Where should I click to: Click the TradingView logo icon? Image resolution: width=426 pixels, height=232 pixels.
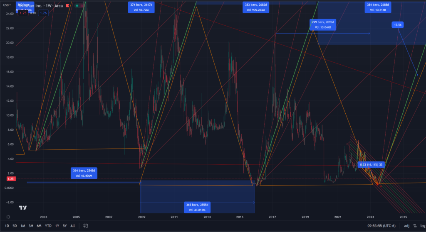(x=23, y=208)
